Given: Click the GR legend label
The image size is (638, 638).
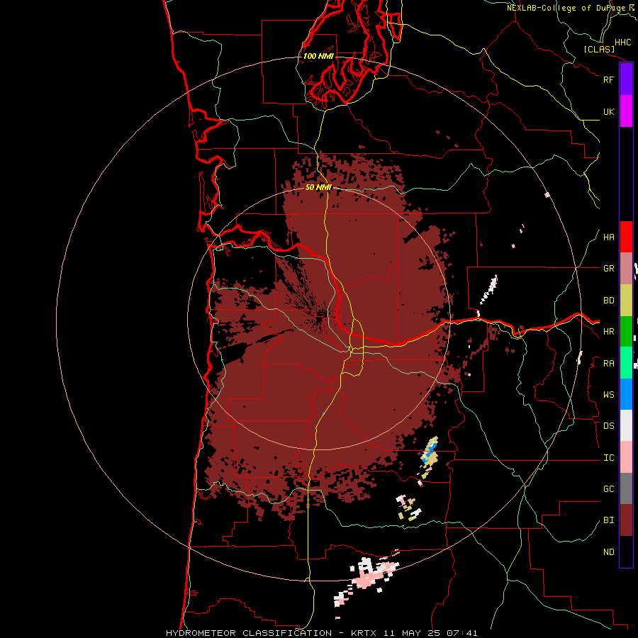Looking at the screenshot, I should tap(608, 269).
